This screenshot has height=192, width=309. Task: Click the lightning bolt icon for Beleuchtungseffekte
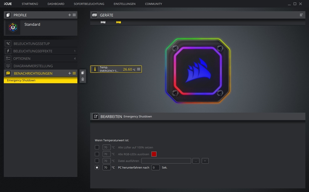pos(8,51)
